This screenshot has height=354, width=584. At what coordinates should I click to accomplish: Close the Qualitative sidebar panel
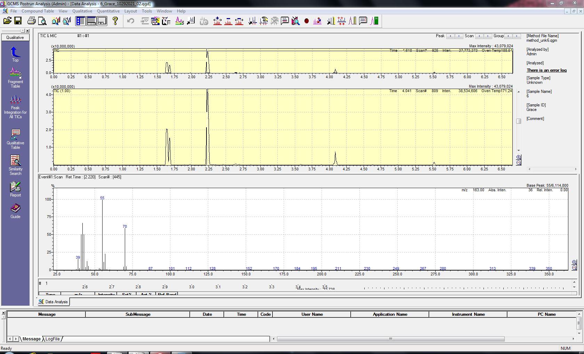pyautogui.click(x=27, y=31)
